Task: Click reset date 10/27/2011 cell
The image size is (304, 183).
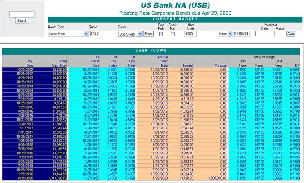Action: (x=84, y=69)
